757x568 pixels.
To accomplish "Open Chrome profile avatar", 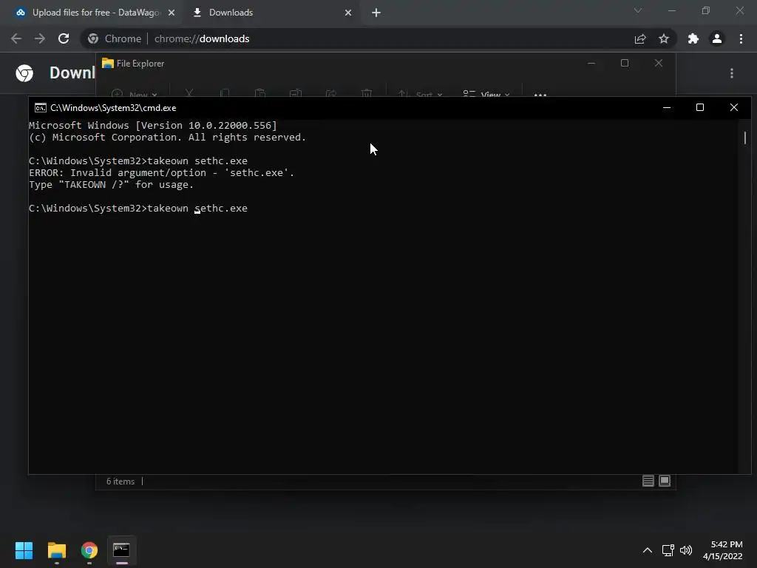I will pyautogui.click(x=717, y=38).
